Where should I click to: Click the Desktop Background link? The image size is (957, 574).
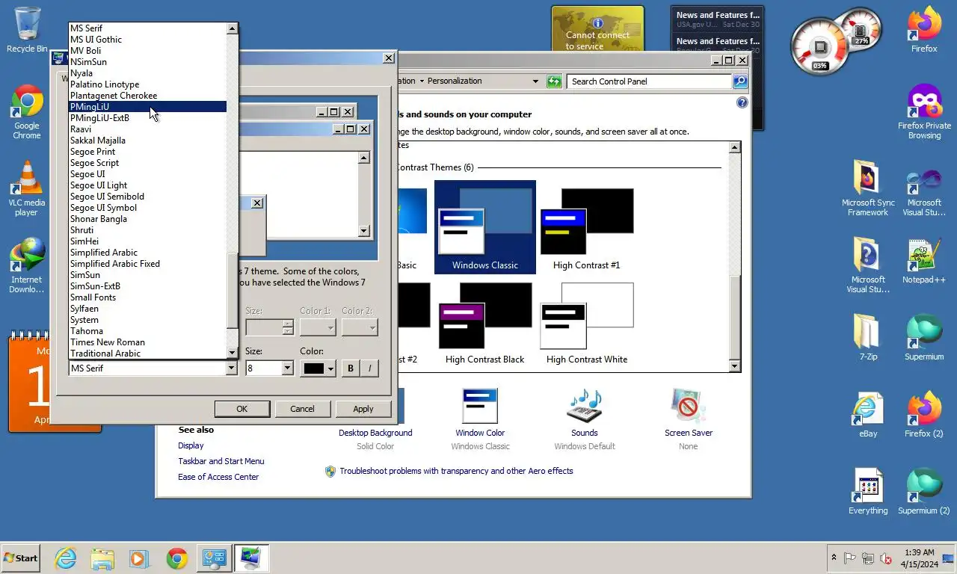[x=375, y=433]
